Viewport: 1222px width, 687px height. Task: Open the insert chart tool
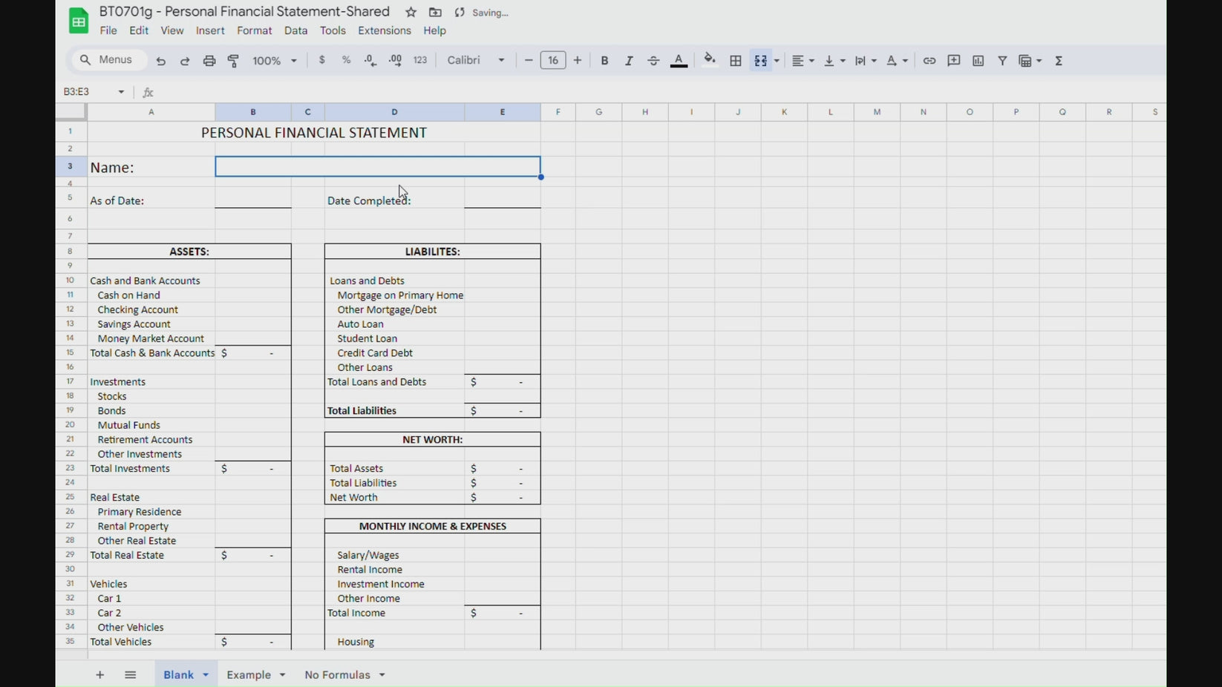click(978, 61)
